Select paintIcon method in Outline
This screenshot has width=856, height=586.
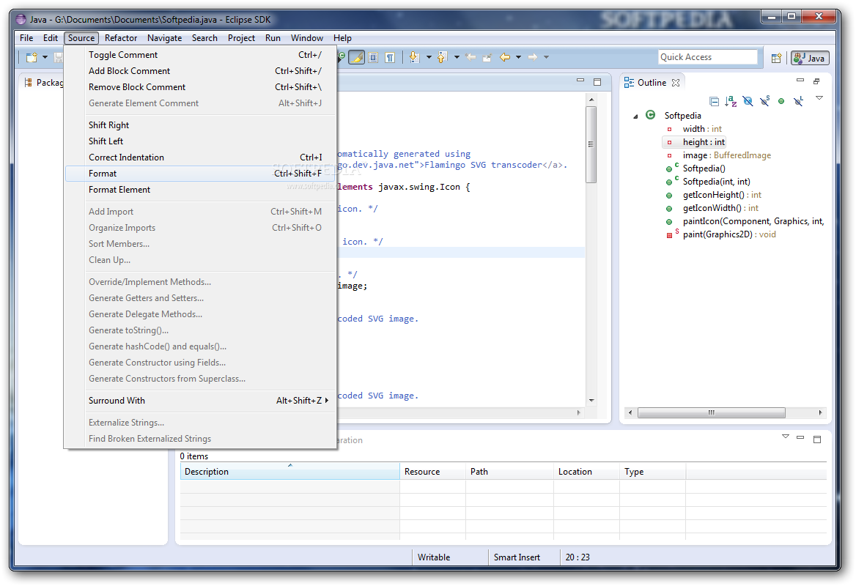click(x=753, y=221)
